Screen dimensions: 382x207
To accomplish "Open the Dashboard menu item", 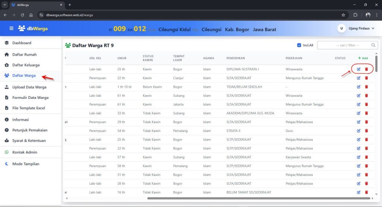I will [x=22, y=43].
